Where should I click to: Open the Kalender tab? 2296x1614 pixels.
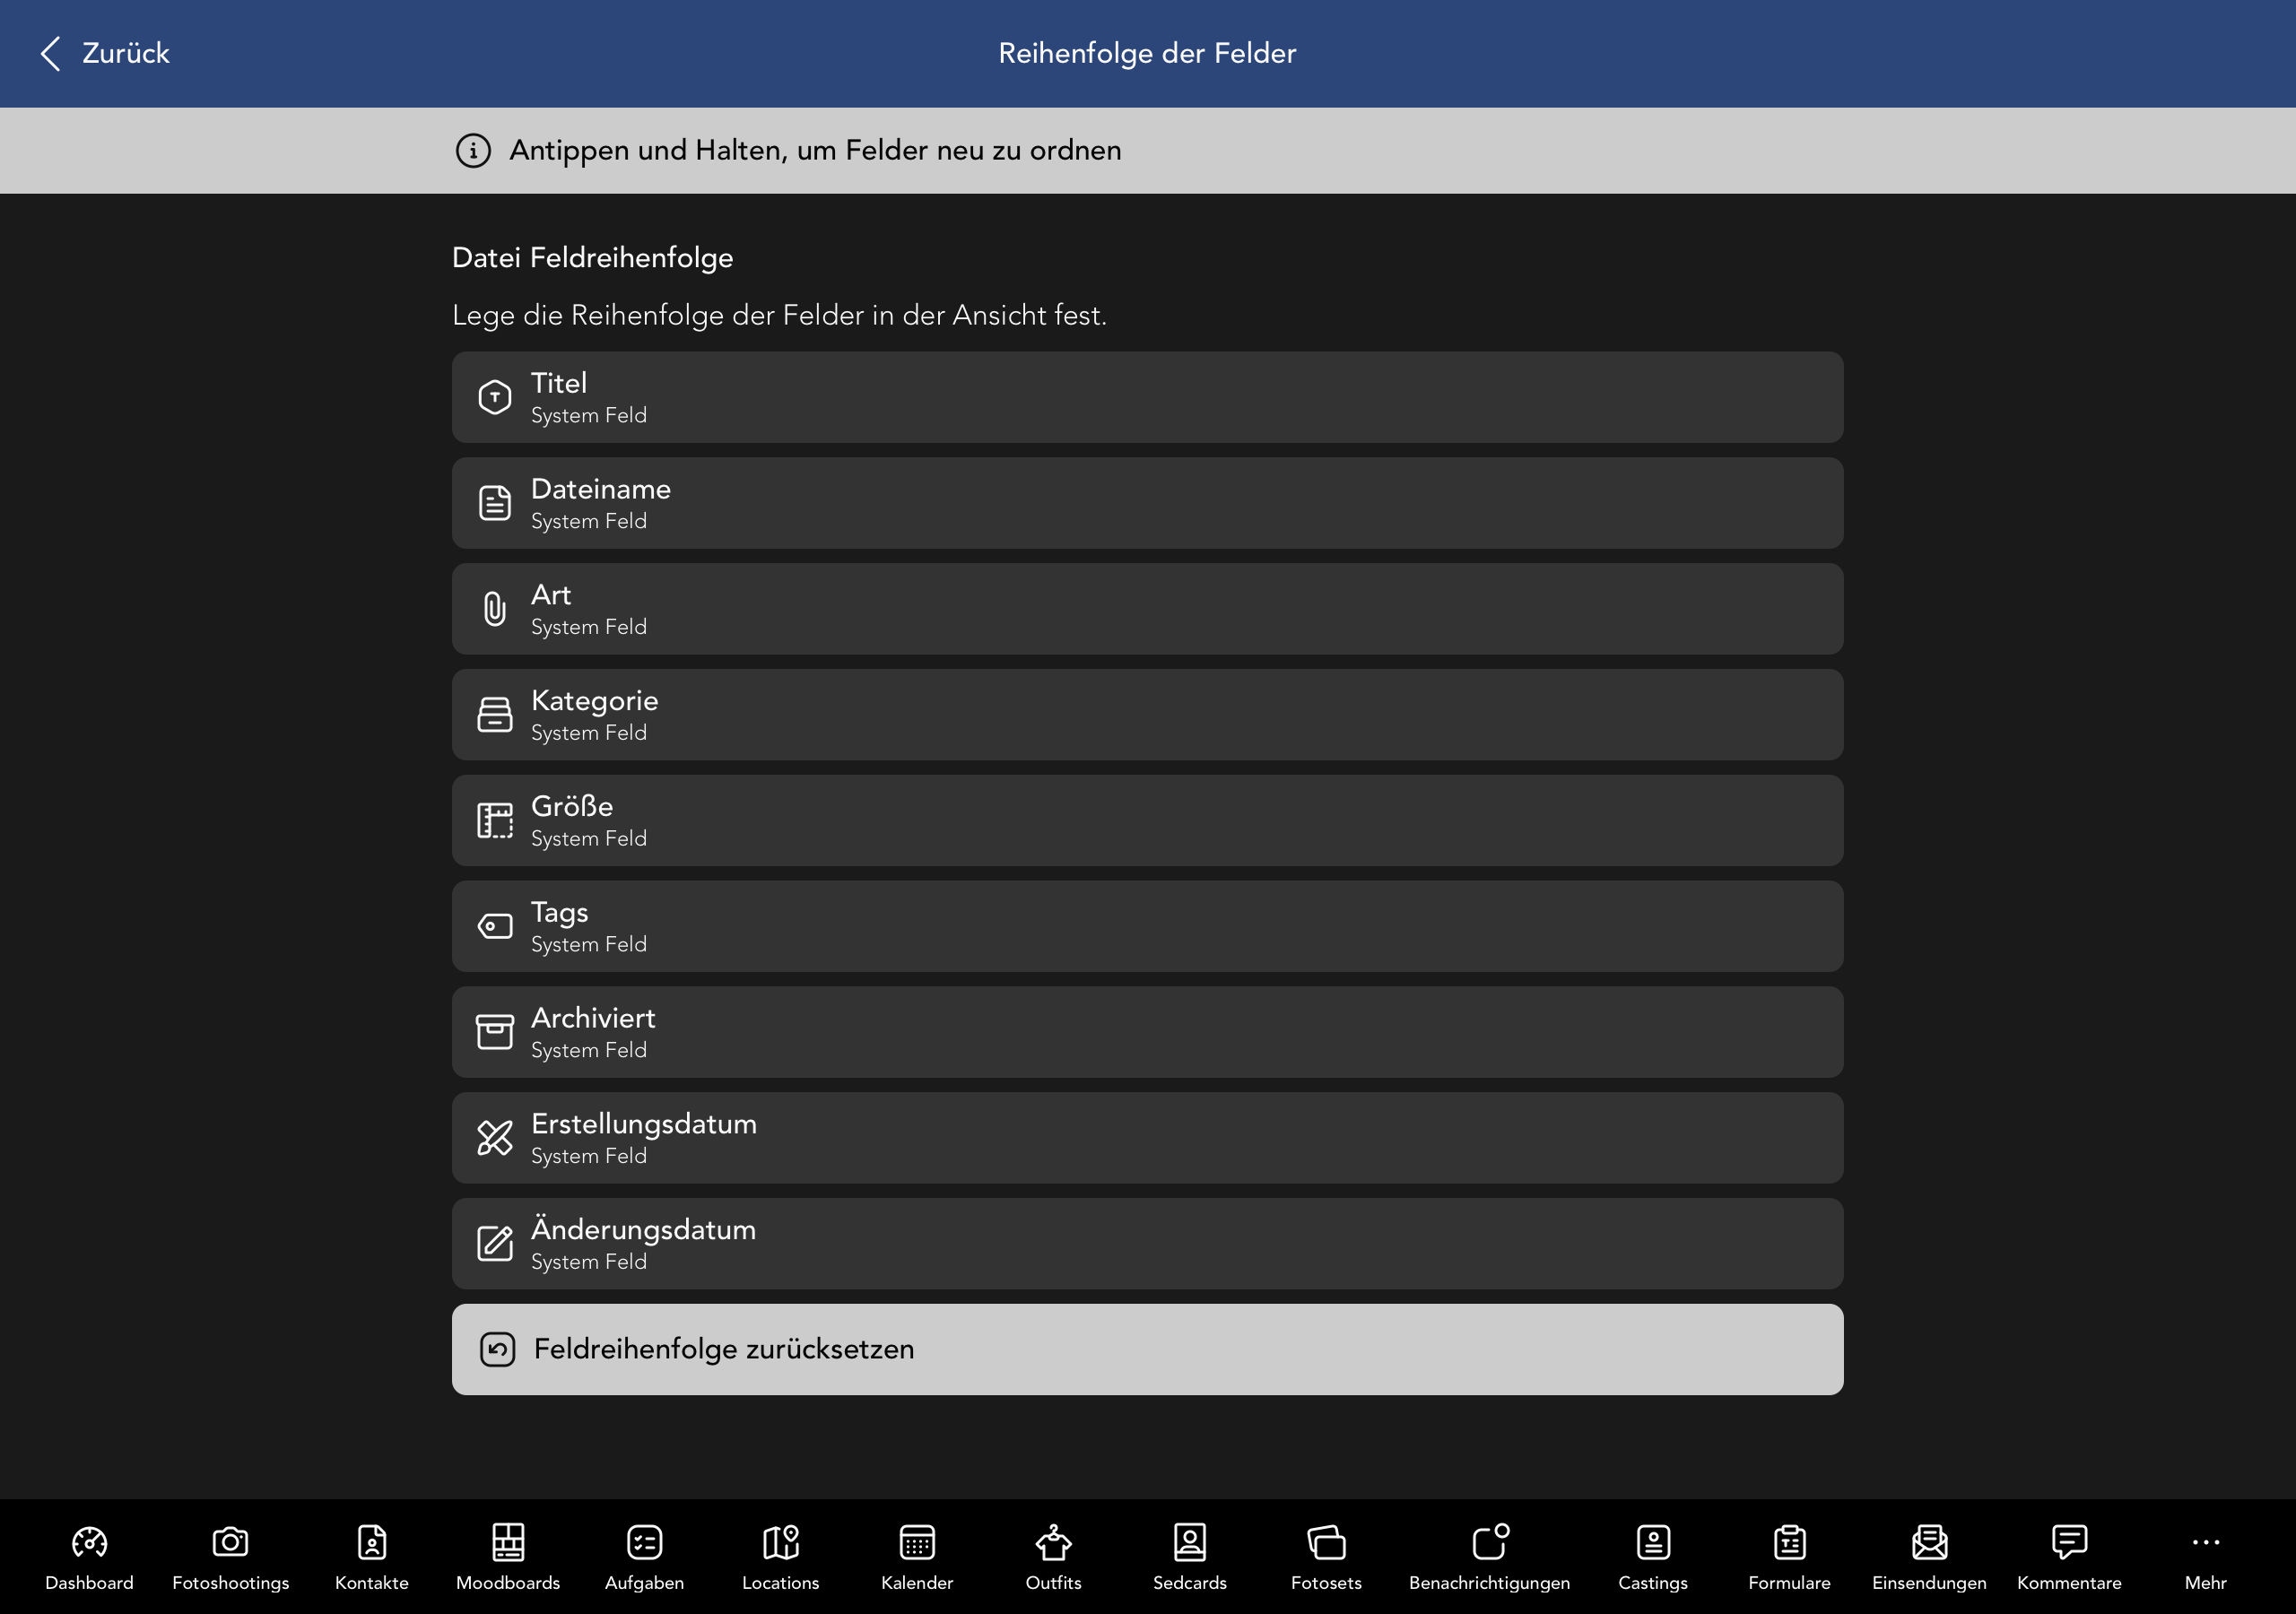917,1557
